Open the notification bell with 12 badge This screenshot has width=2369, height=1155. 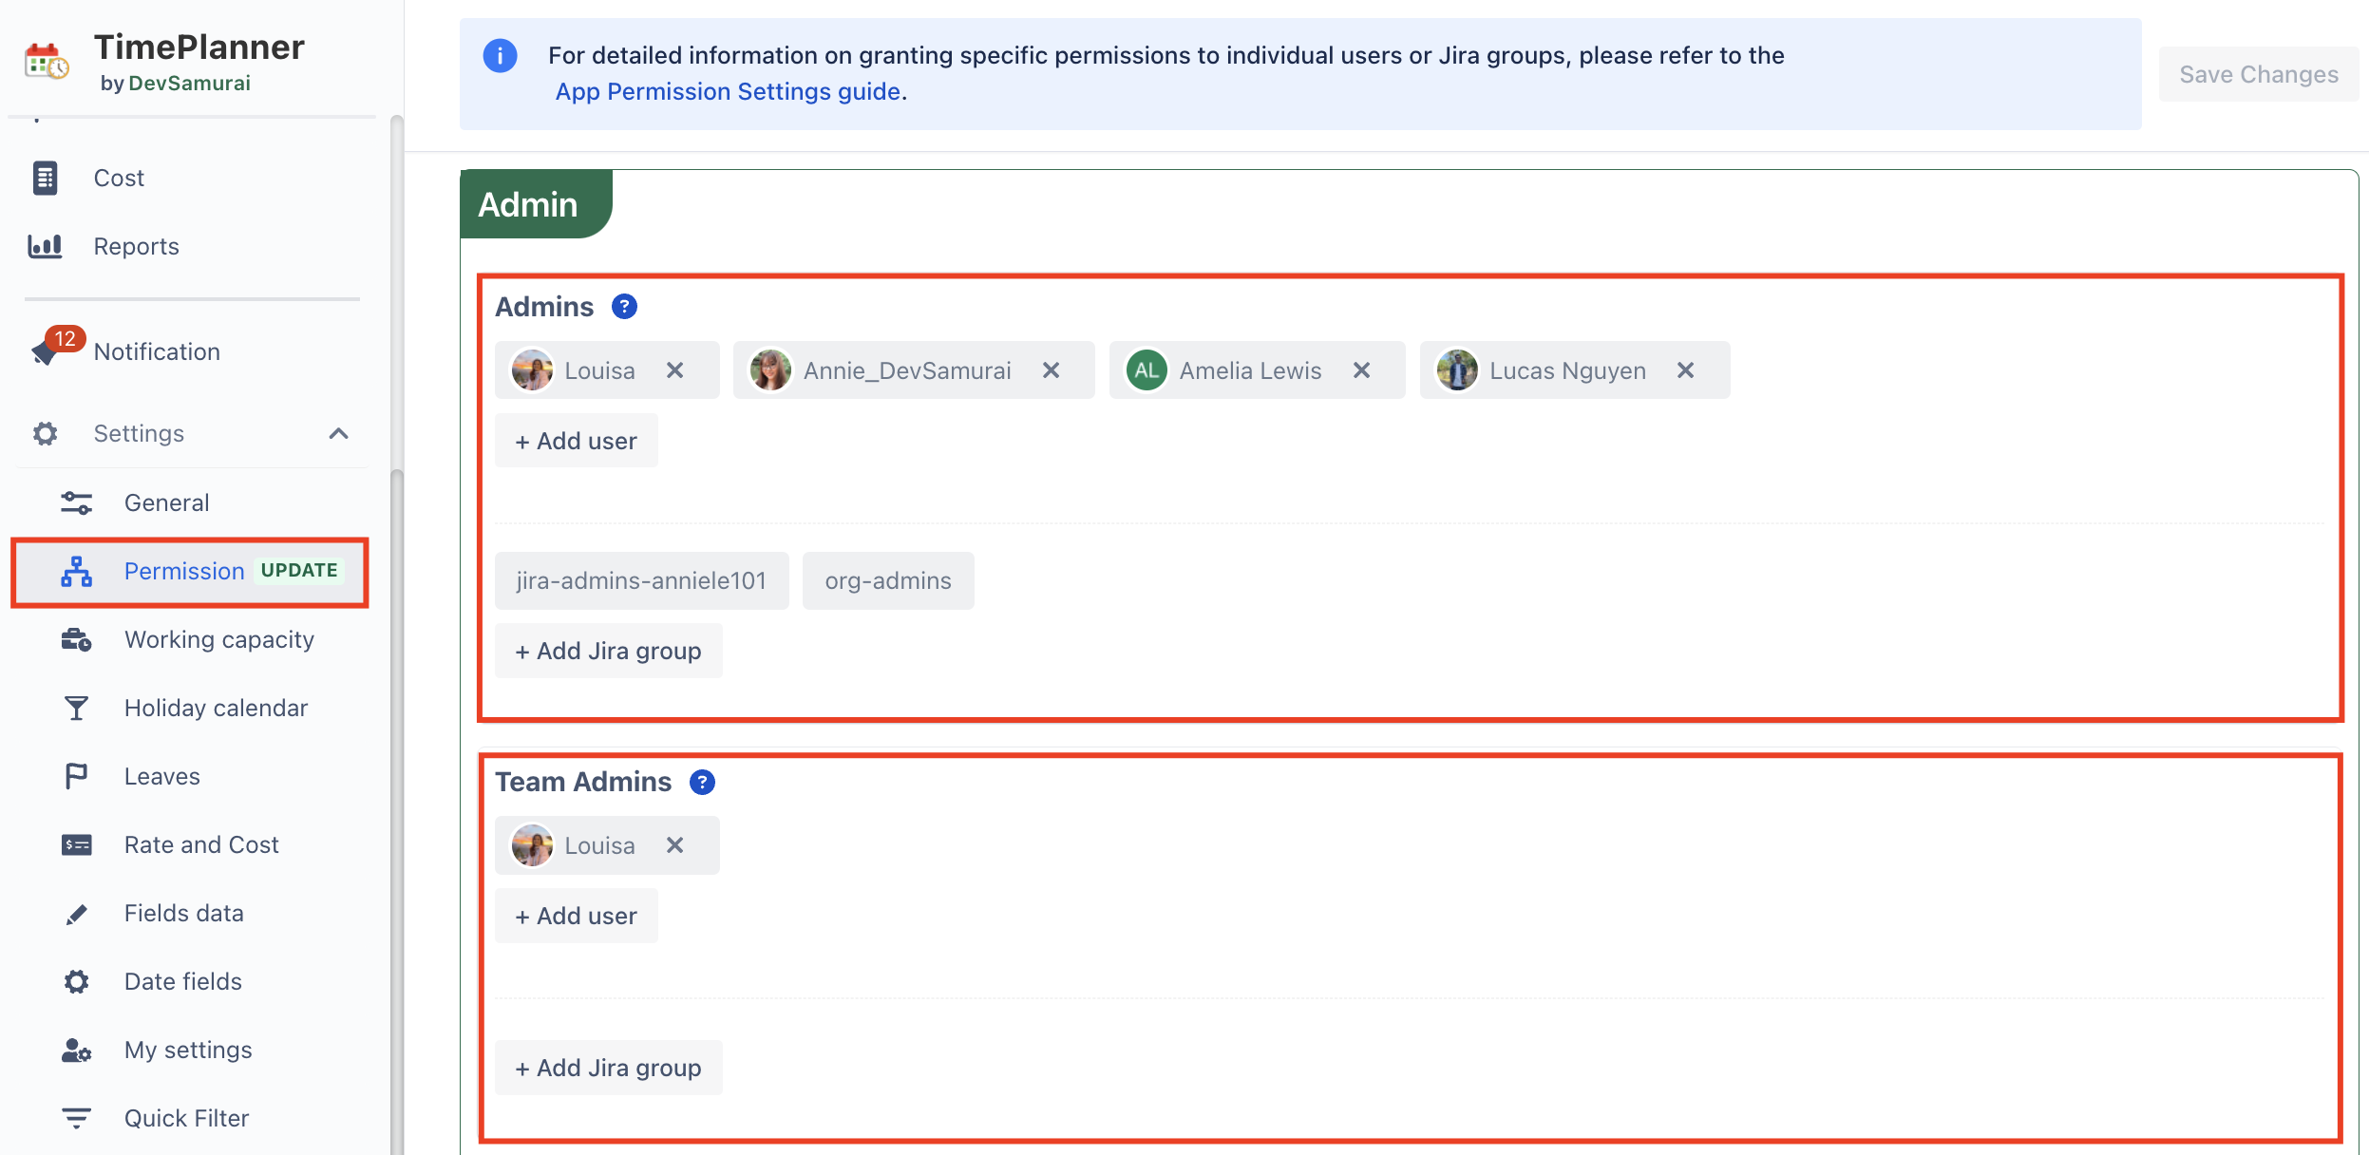tap(46, 351)
